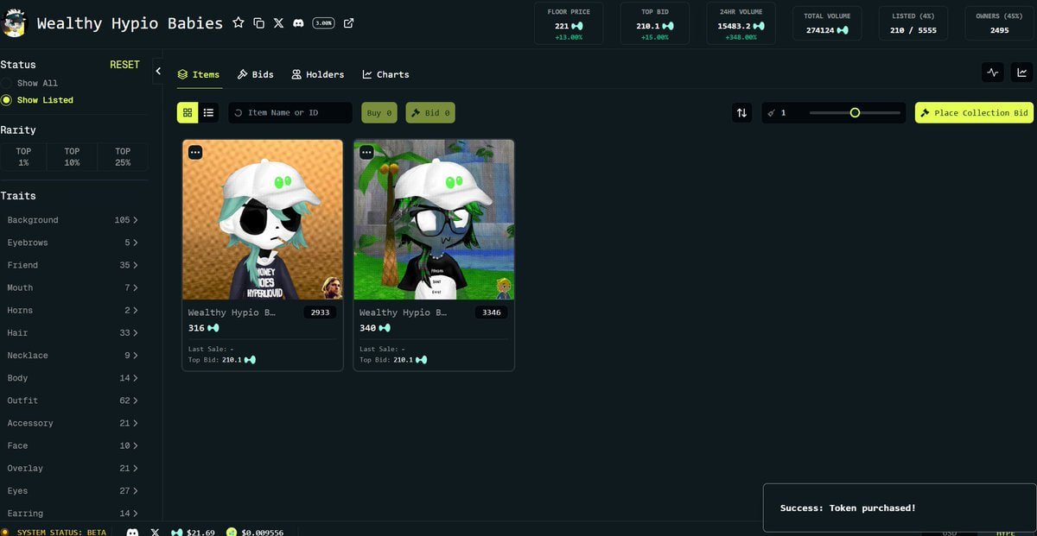Click the Bid 0 button
This screenshot has width=1037, height=536.
point(430,113)
